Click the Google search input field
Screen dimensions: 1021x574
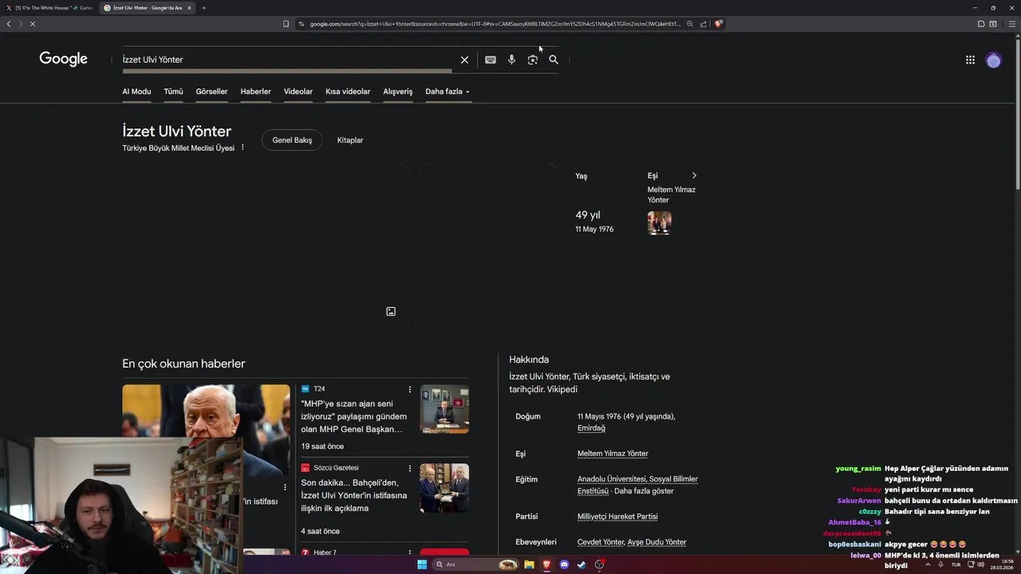[x=287, y=60]
